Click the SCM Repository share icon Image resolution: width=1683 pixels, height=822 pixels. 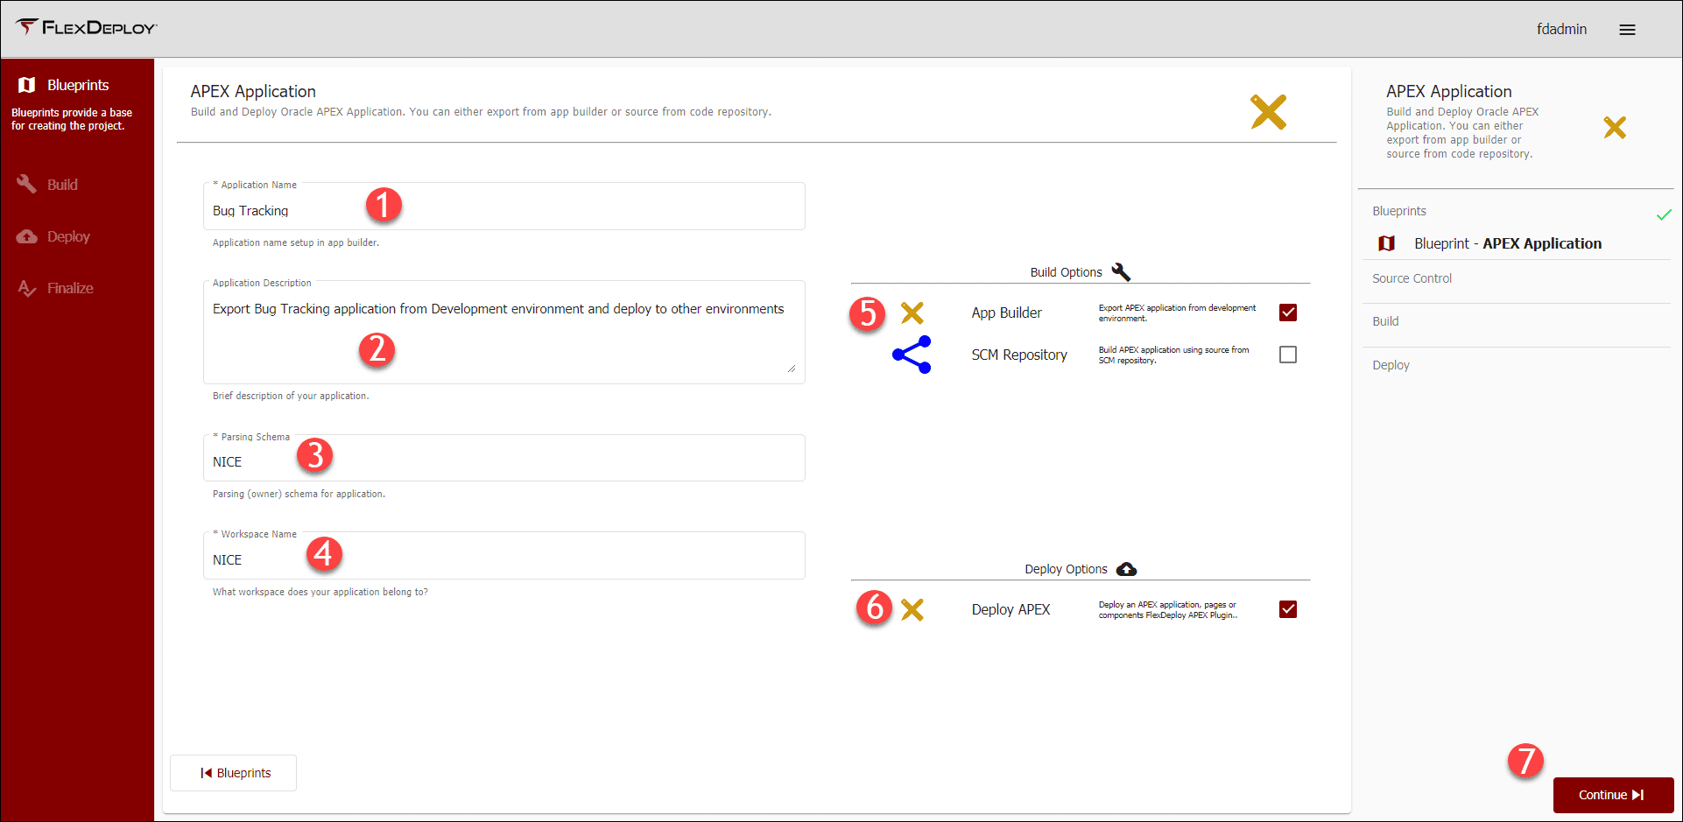912,355
